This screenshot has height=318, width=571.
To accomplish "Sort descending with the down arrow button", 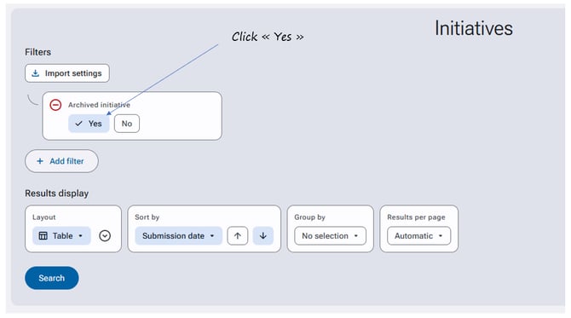I will coord(263,235).
